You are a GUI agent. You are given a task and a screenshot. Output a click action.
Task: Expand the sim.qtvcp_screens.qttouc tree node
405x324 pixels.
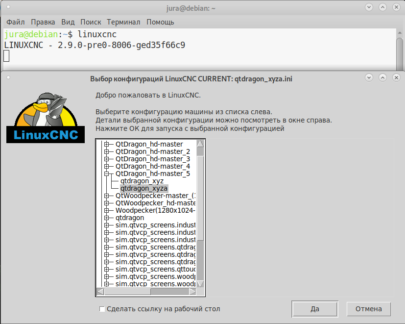pyautogui.click(x=106, y=269)
